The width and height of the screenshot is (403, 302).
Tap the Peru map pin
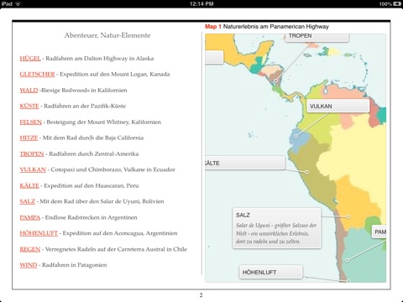coord(306,172)
